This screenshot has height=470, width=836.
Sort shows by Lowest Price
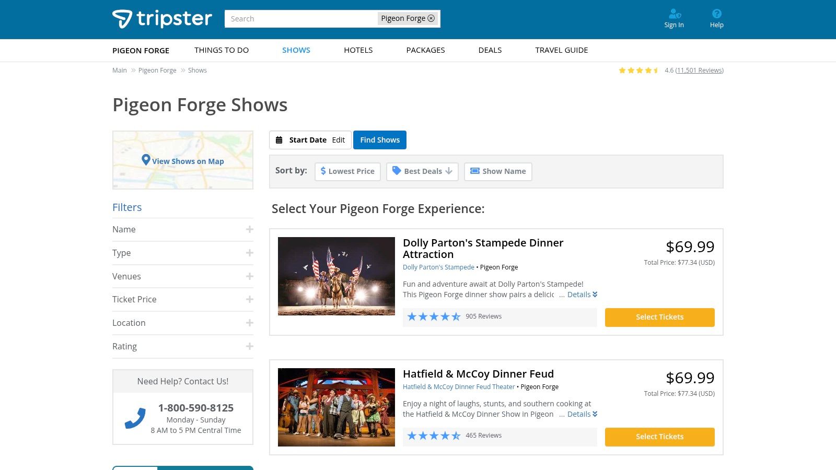347,171
